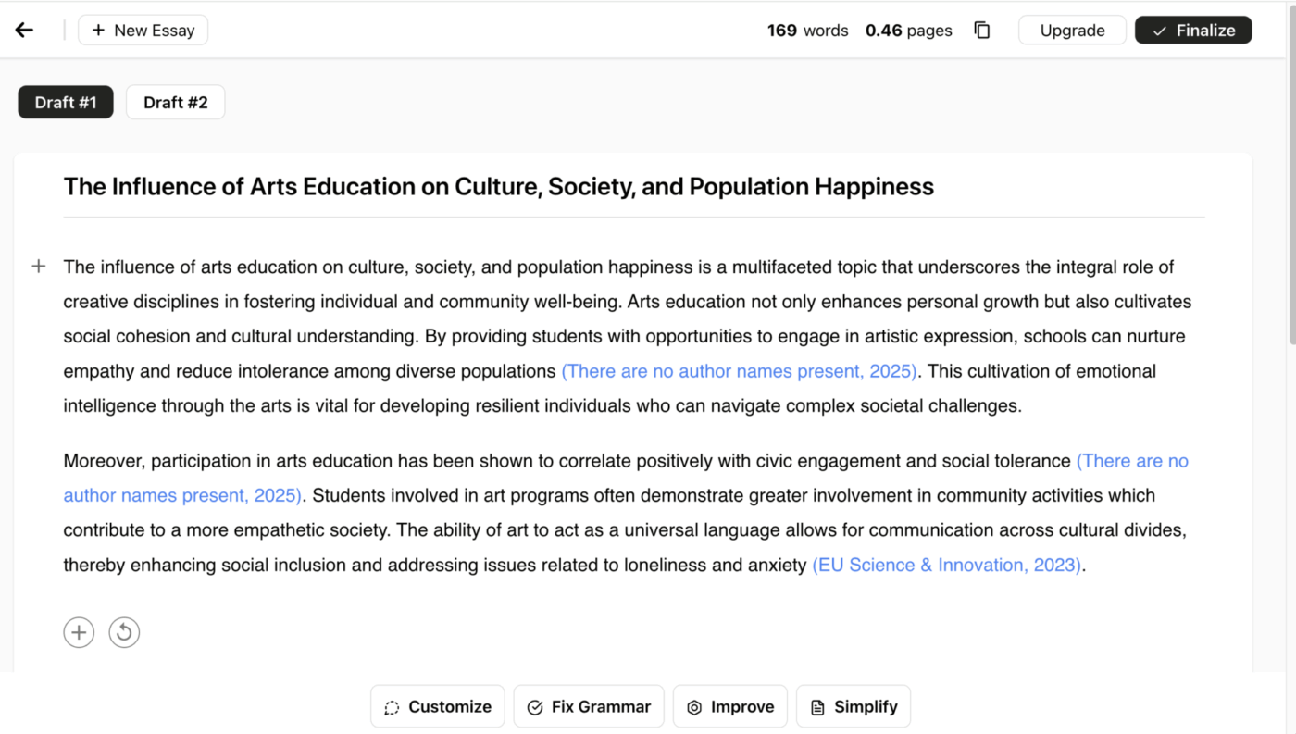Run Fix Grammar on the essay
Image resolution: width=1296 pixels, height=734 pixels.
point(589,706)
